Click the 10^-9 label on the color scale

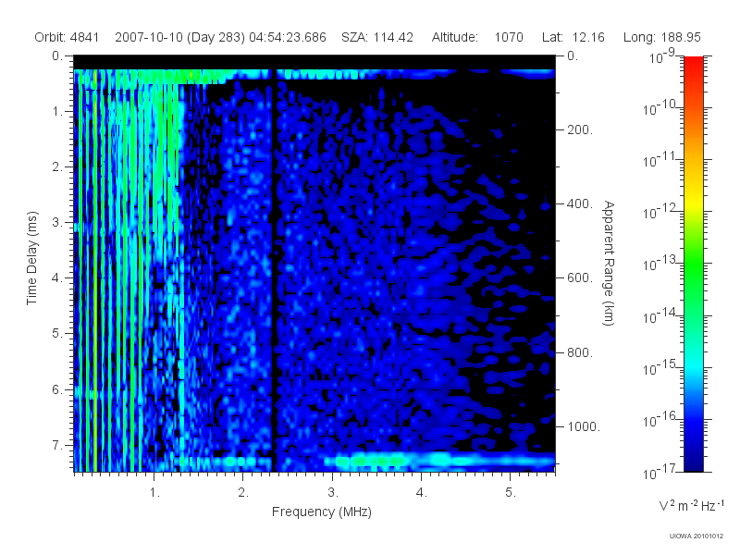point(662,56)
